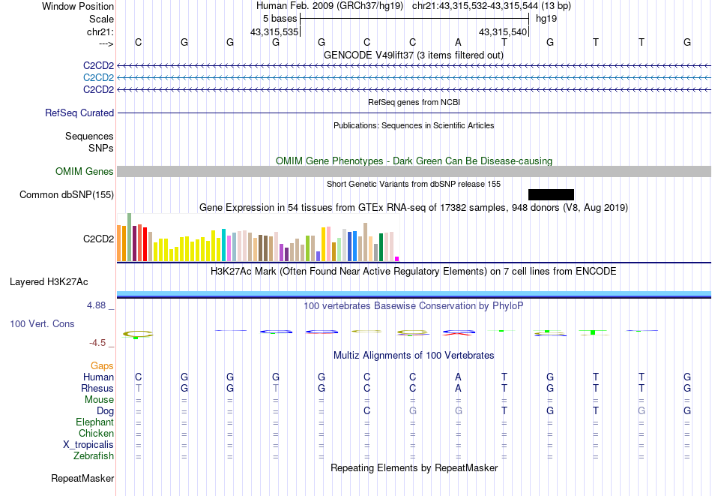Select the Mouse alignment row label

pos(99,400)
